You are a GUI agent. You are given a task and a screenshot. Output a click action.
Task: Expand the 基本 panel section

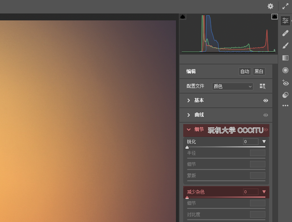tap(189, 100)
